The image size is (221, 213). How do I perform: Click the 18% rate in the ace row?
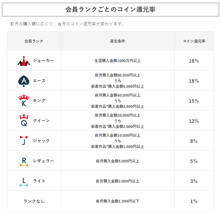[x=194, y=81]
